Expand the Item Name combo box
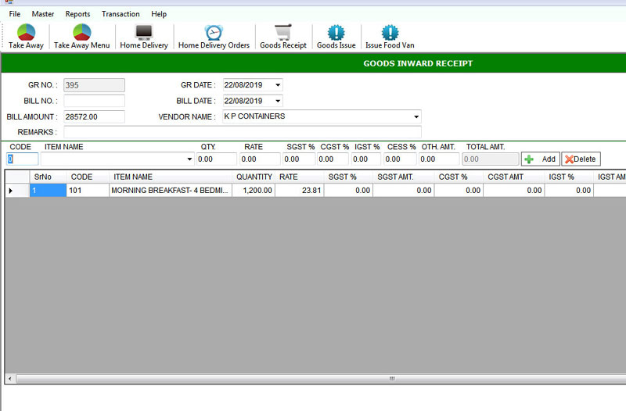This screenshot has width=626, height=411. (x=189, y=159)
